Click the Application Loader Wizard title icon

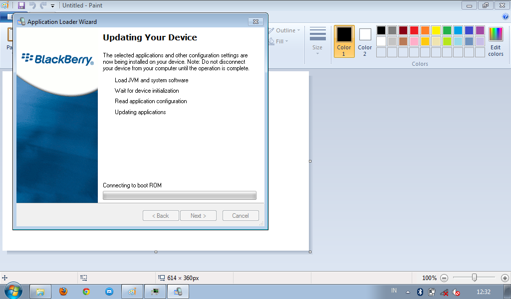21,22
